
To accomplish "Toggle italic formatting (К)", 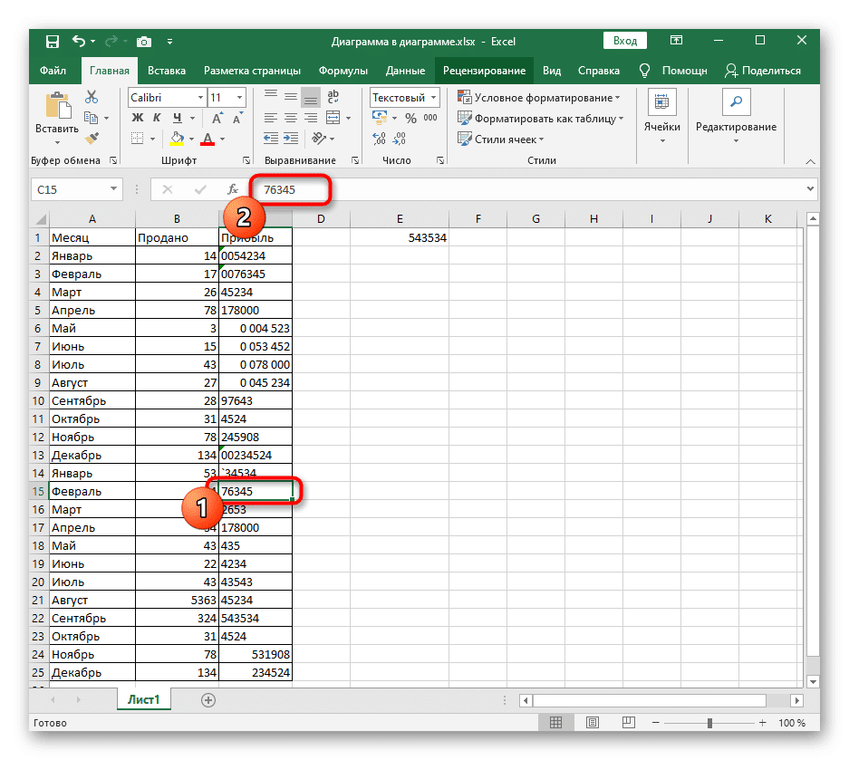I will (x=158, y=118).
